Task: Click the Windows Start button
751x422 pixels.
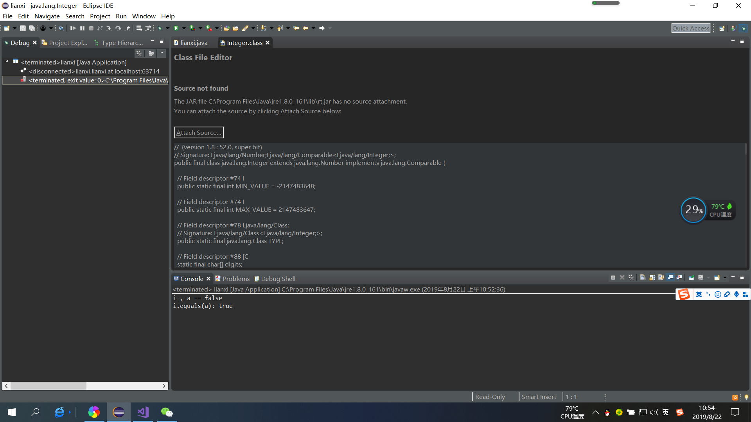Action: [12, 412]
